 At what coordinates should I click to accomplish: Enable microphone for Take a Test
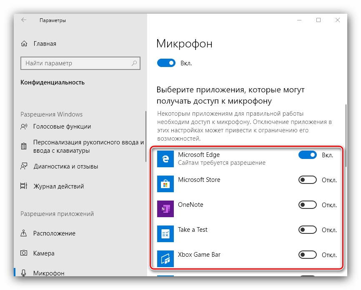308,230
